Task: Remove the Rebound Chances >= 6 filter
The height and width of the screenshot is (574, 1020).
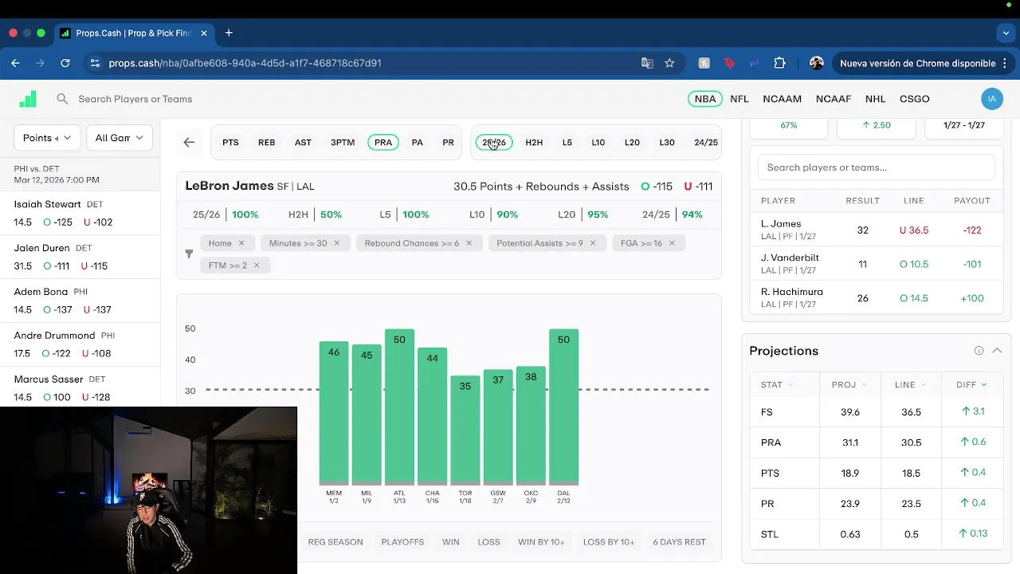Action: pyautogui.click(x=469, y=243)
